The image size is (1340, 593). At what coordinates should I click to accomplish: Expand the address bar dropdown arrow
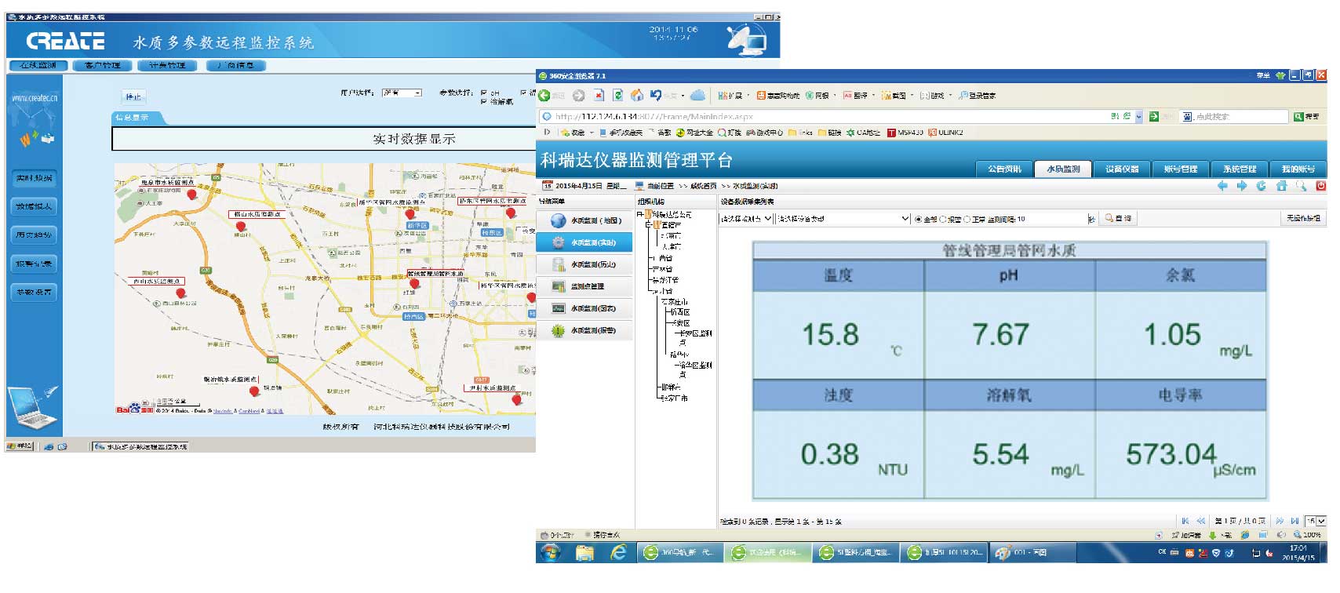click(x=1138, y=116)
